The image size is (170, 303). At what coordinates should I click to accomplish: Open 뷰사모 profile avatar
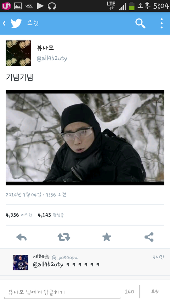tap(18, 53)
